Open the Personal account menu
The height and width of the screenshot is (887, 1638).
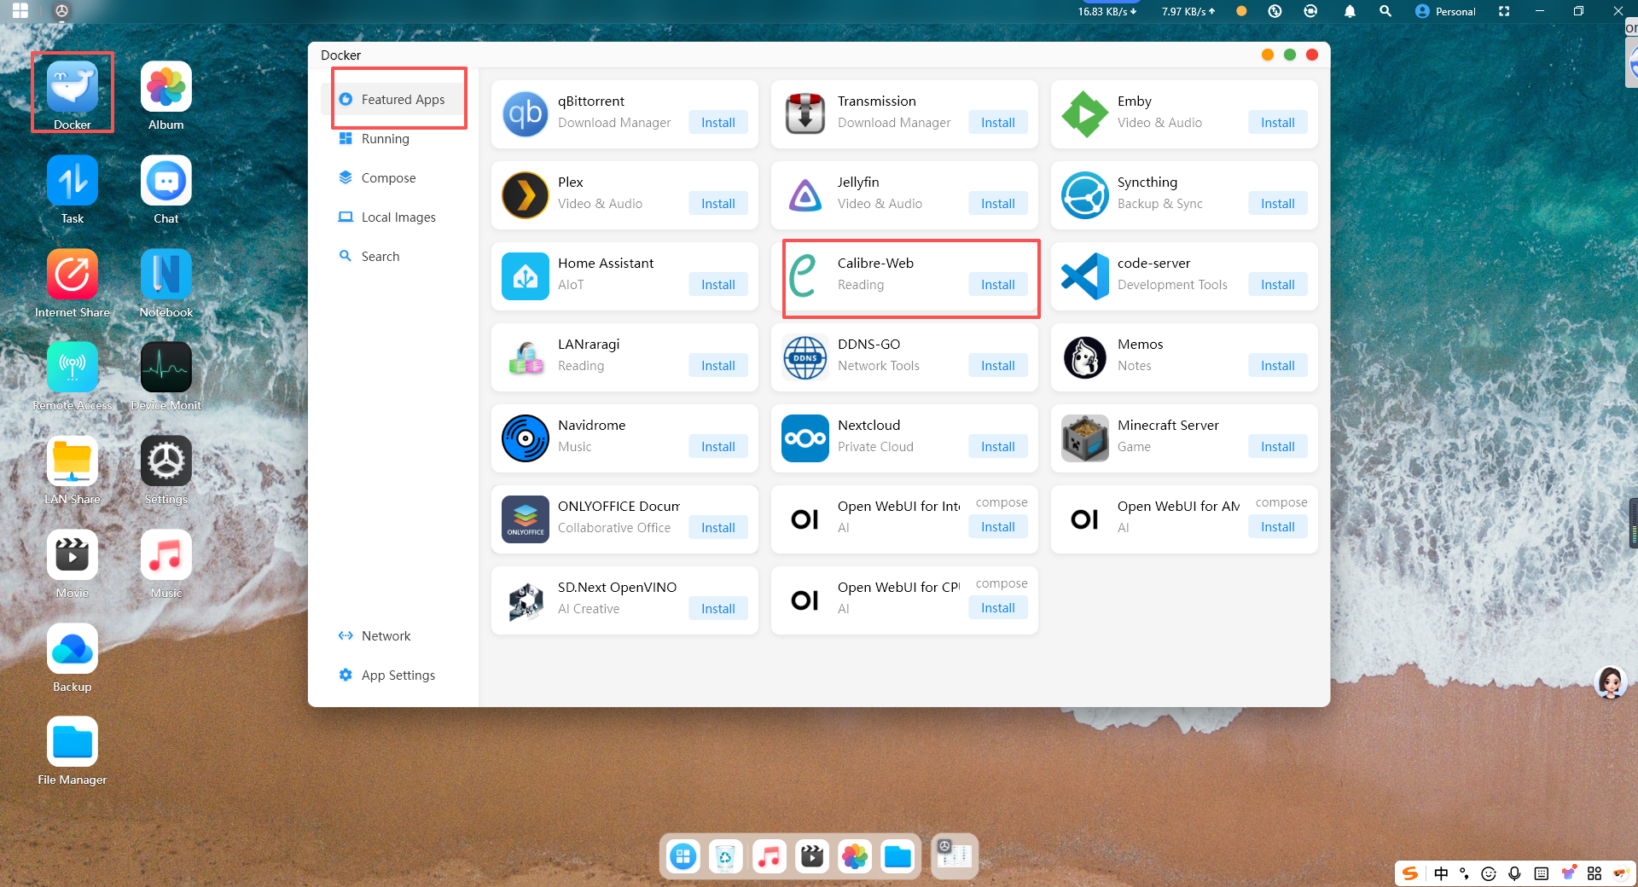tap(1445, 11)
